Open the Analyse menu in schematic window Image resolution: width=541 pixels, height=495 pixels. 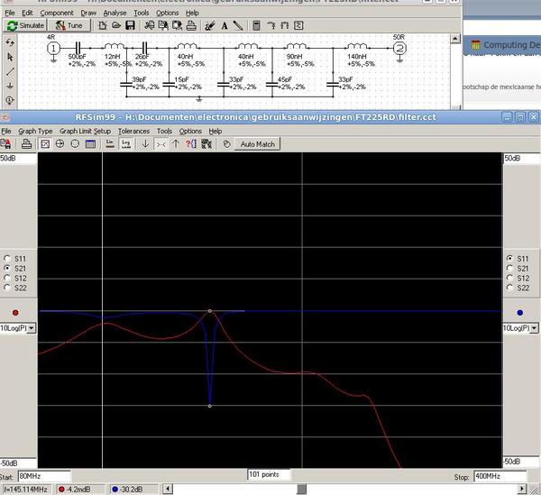click(115, 14)
